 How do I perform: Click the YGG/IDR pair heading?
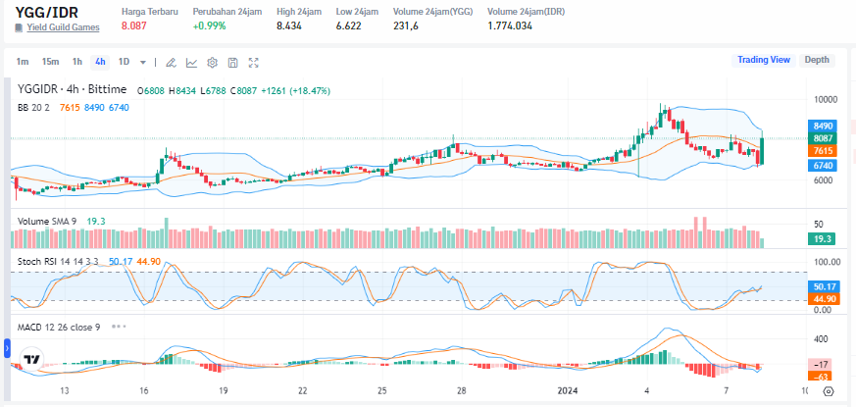[46, 12]
